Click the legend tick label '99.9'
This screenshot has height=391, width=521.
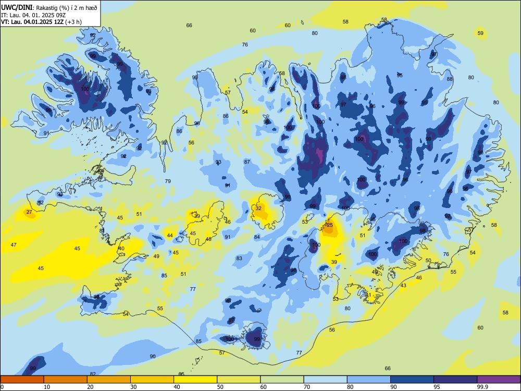[482, 387]
